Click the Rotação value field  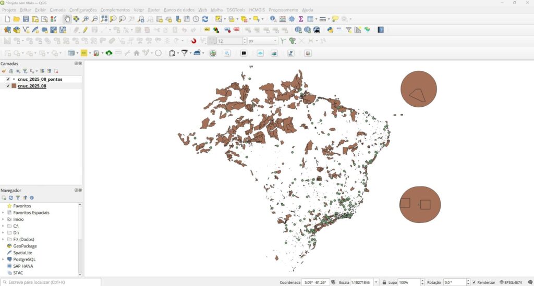point(455,282)
